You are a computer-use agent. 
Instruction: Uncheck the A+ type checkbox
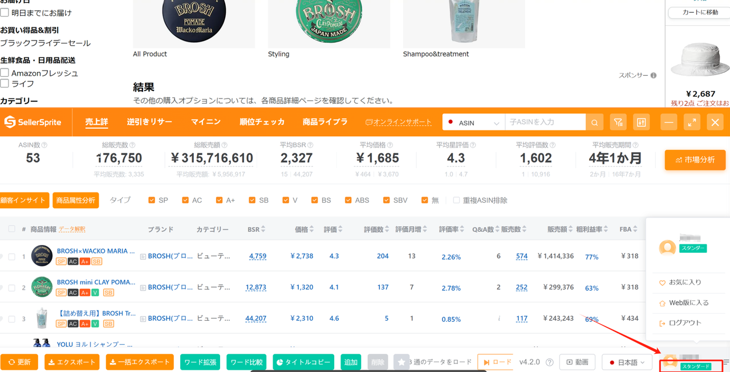tap(219, 201)
